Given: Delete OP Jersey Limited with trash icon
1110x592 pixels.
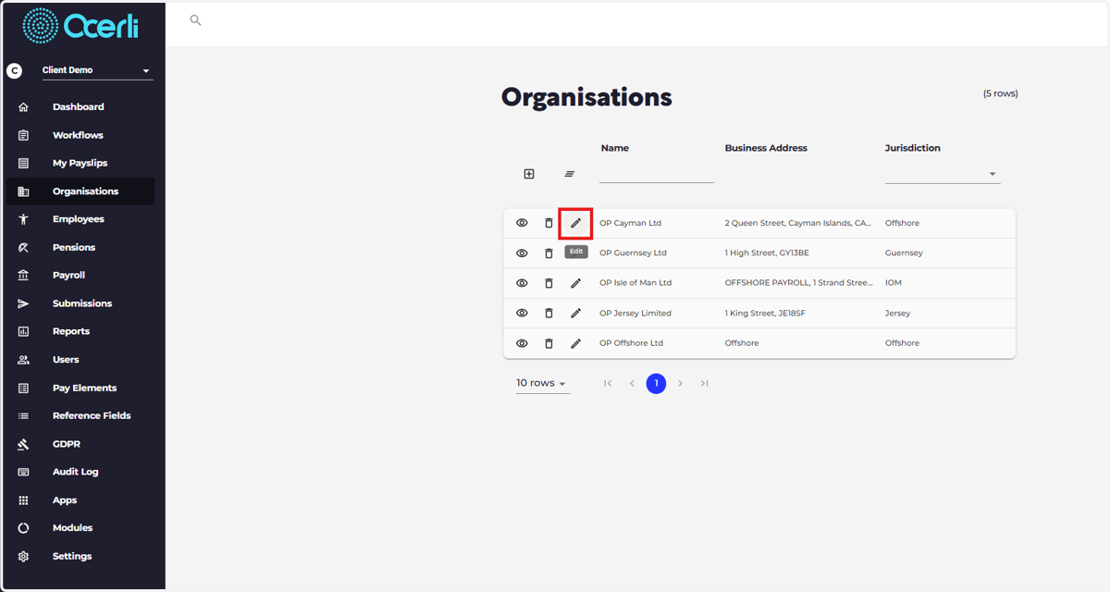Looking at the screenshot, I should pyautogui.click(x=549, y=314).
